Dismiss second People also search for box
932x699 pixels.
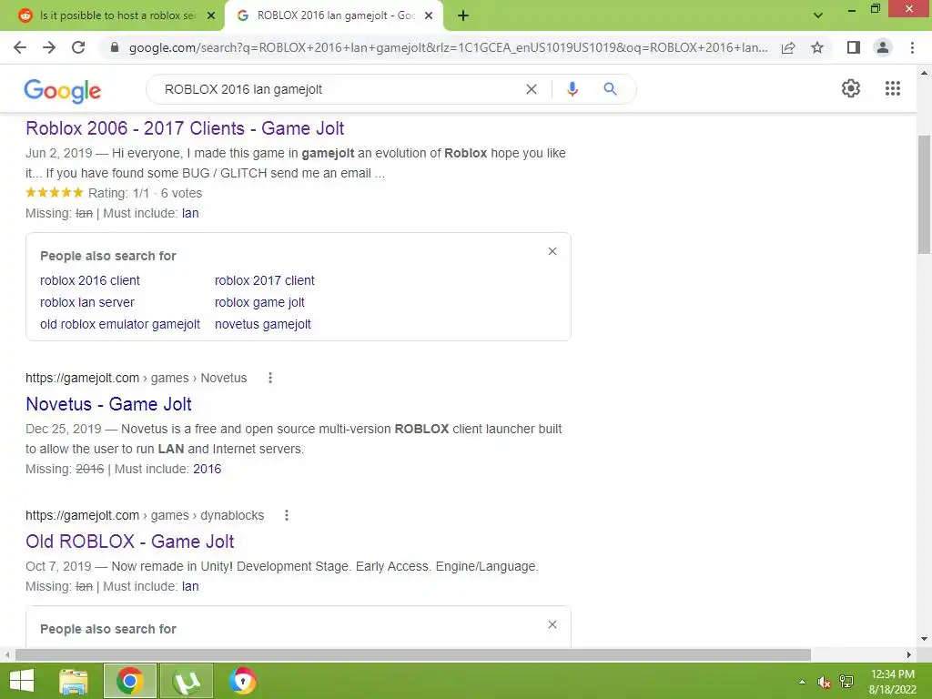tap(552, 624)
